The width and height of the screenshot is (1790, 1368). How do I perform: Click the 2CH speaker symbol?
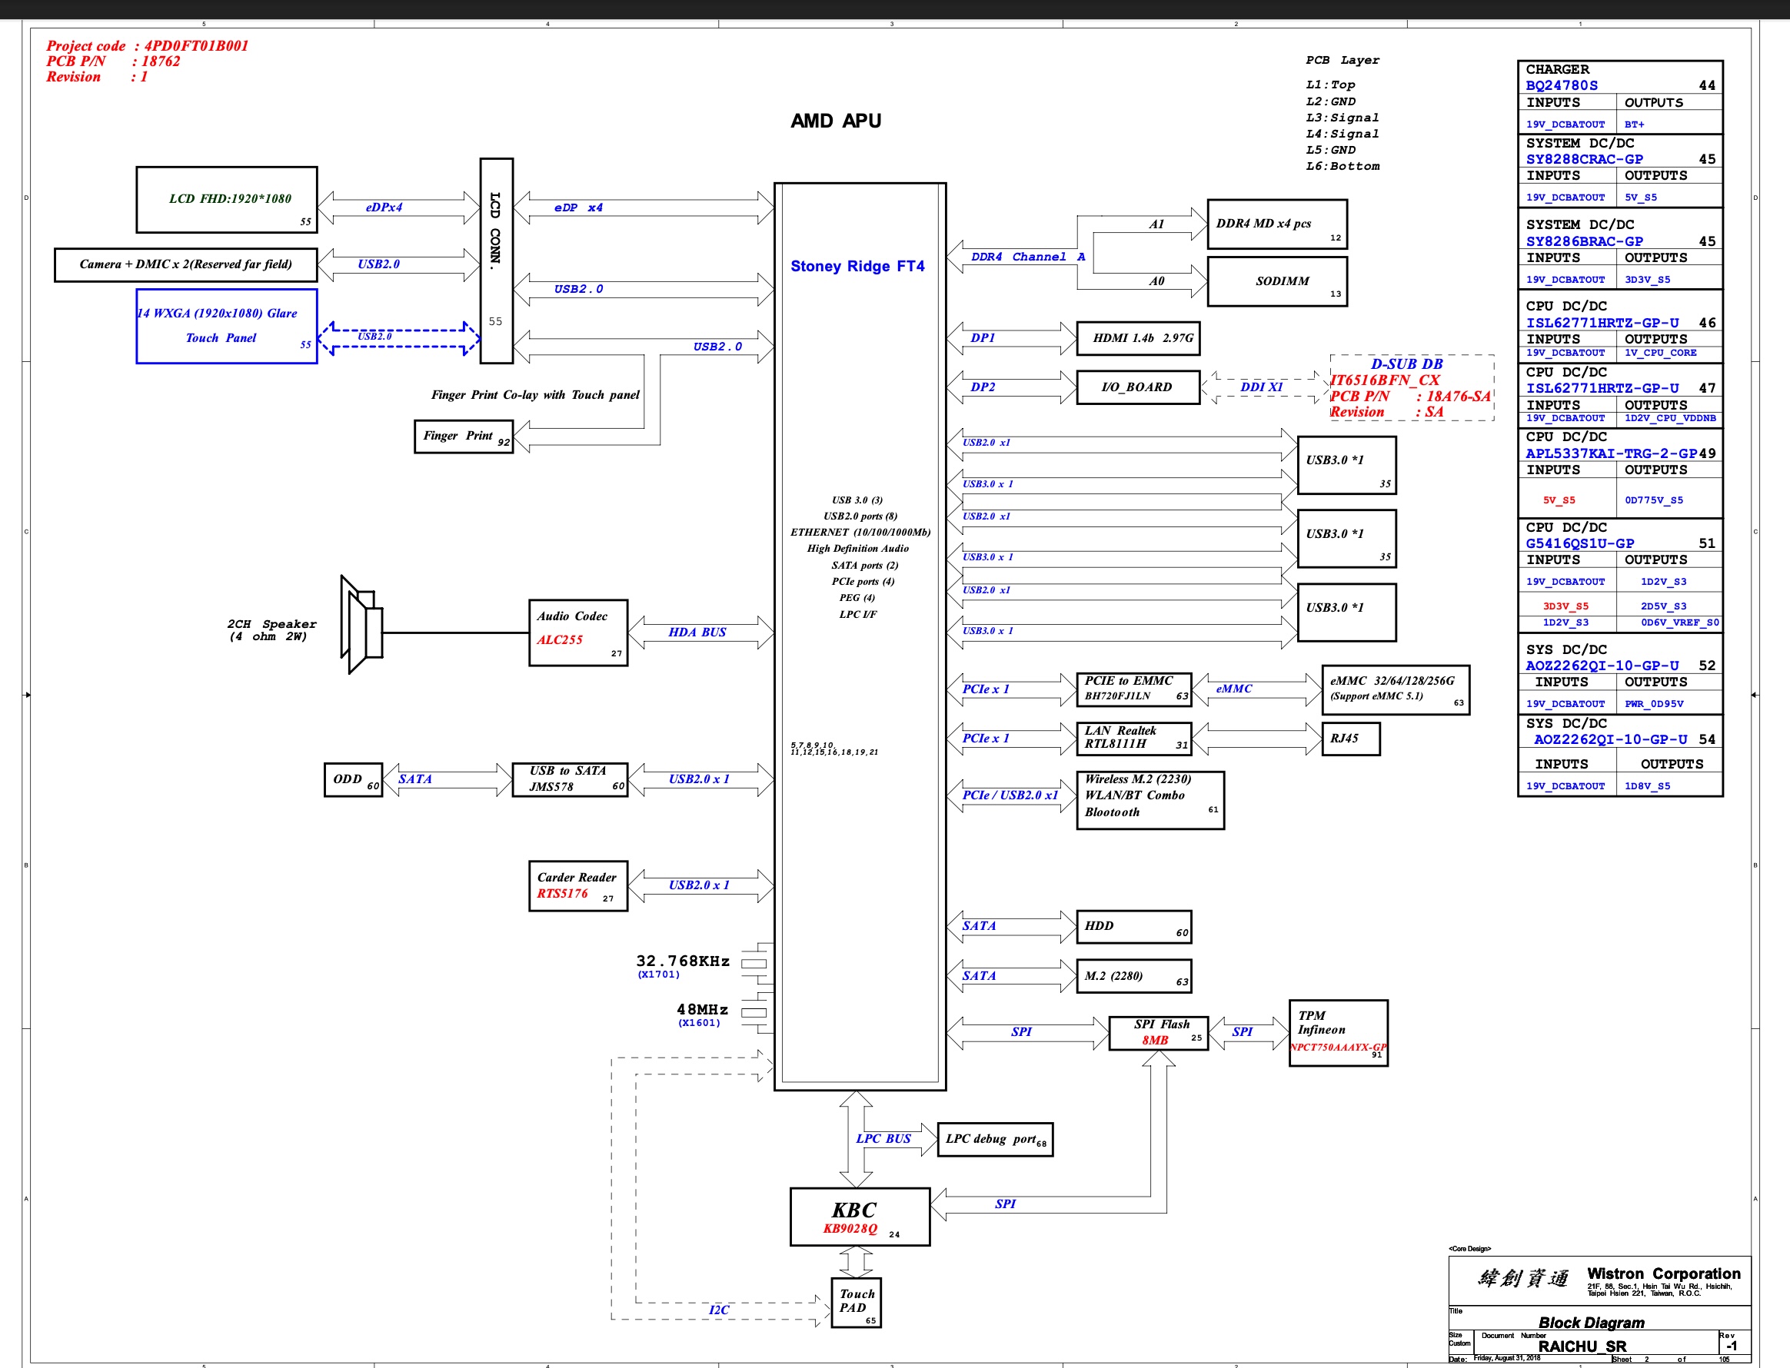pyautogui.click(x=361, y=625)
